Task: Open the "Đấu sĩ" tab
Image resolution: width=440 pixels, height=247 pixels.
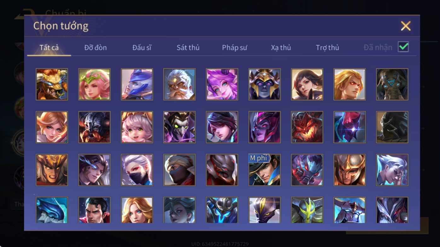Action: click(142, 48)
